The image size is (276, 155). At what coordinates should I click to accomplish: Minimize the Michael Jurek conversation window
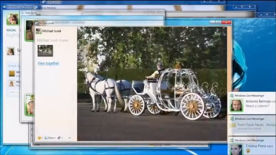click(213, 22)
